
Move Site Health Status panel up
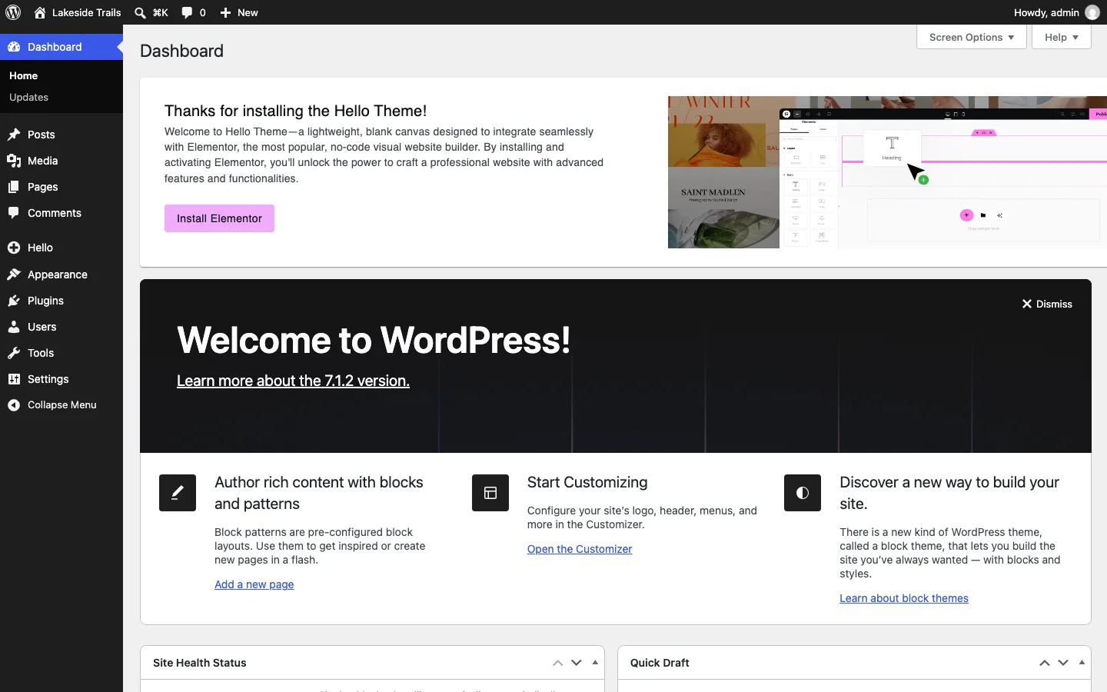[558, 663]
